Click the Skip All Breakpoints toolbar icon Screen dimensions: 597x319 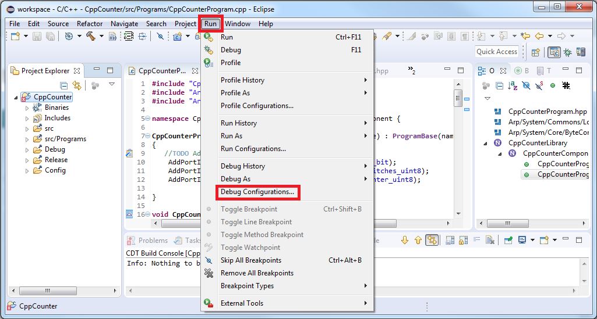(160, 36)
